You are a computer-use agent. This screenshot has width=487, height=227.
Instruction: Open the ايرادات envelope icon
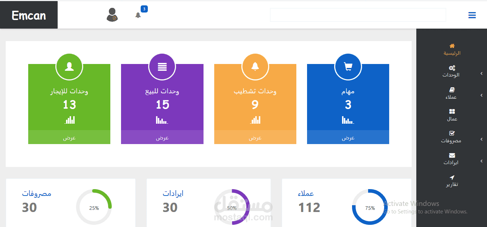(x=452, y=156)
